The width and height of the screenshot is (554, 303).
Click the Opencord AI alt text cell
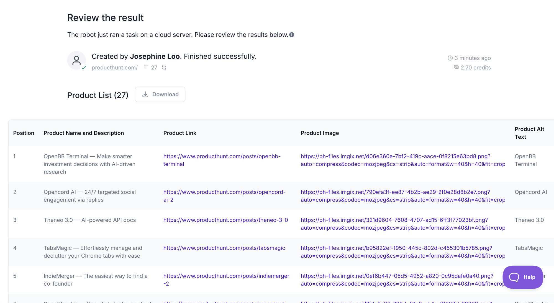(531, 192)
